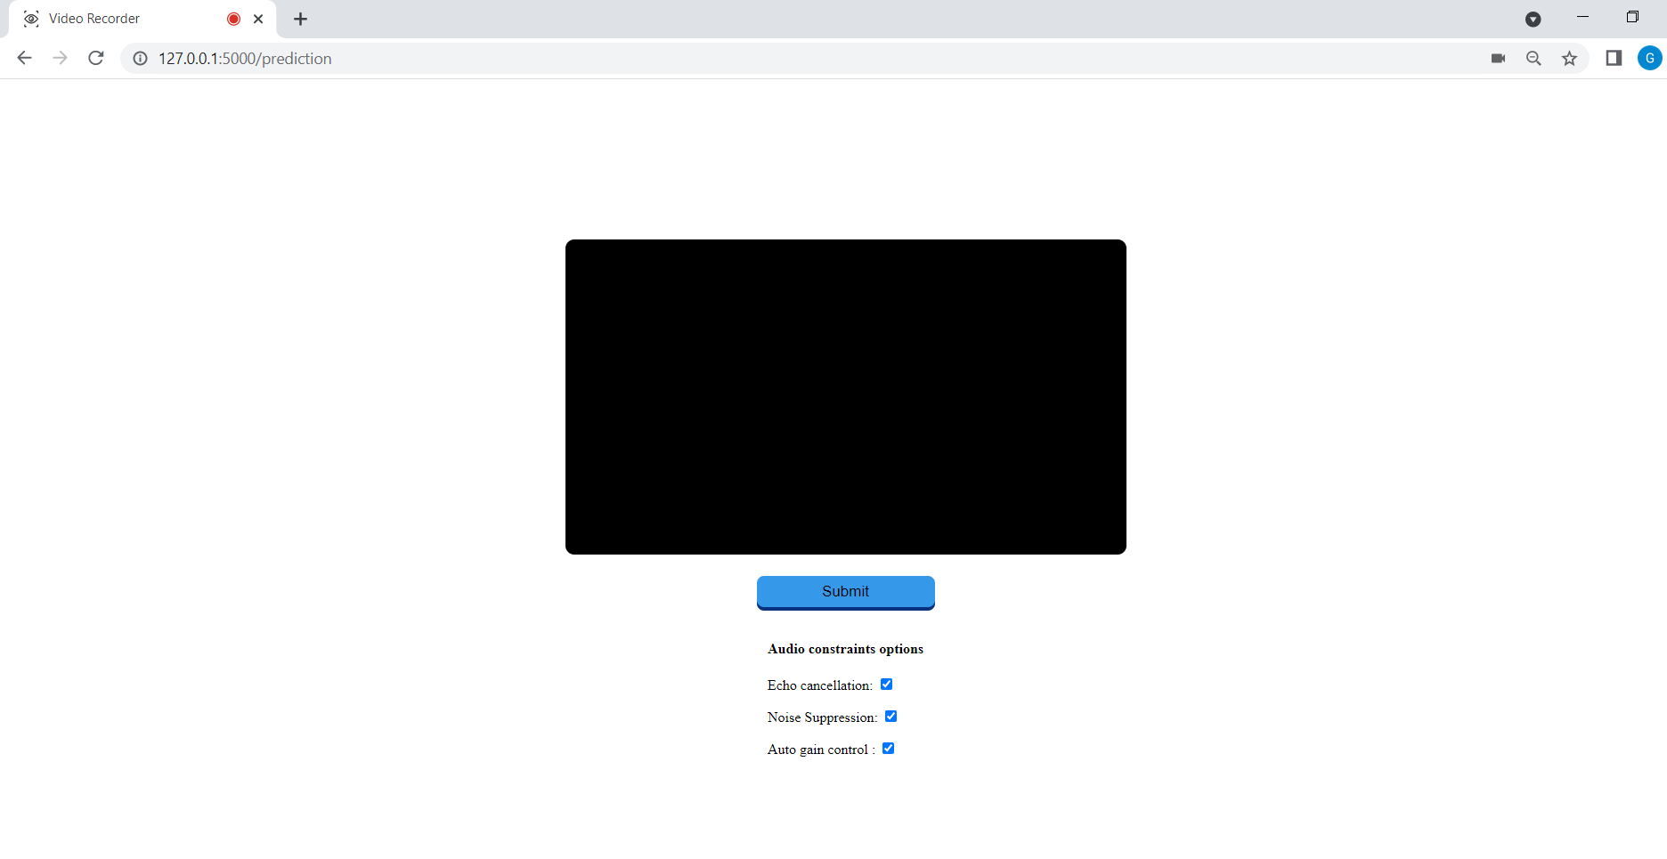
Task: Toggle the Noise Suppression checkbox
Action: click(x=890, y=717)
